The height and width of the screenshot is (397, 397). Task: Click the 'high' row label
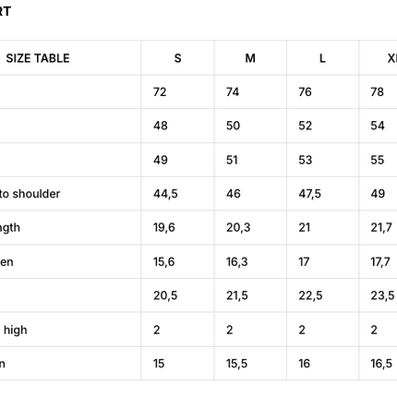[16, 330]
